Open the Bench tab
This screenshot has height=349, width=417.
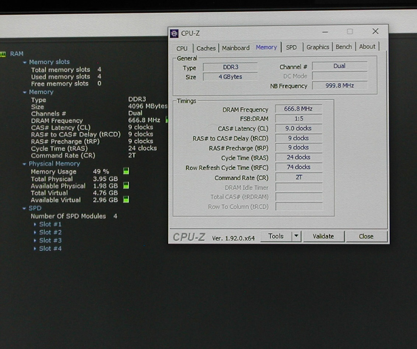pyautogui.click(x=344, y=47)
